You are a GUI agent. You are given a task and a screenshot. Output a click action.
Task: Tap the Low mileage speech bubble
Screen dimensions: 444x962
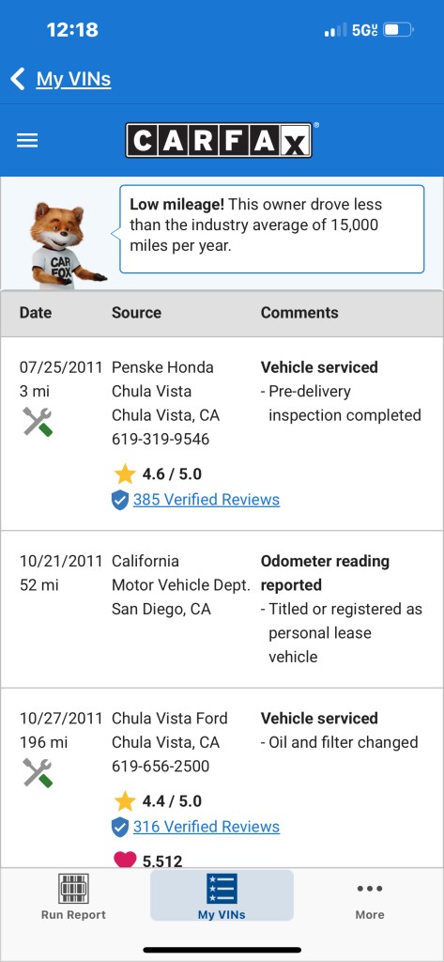point(271,229)
